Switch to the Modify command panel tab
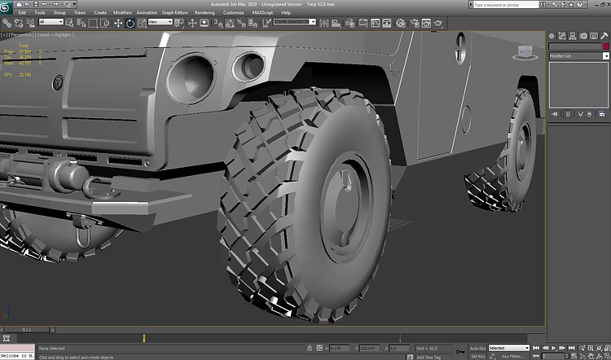Viewport: 611px width, 360px height. [562, 36]
